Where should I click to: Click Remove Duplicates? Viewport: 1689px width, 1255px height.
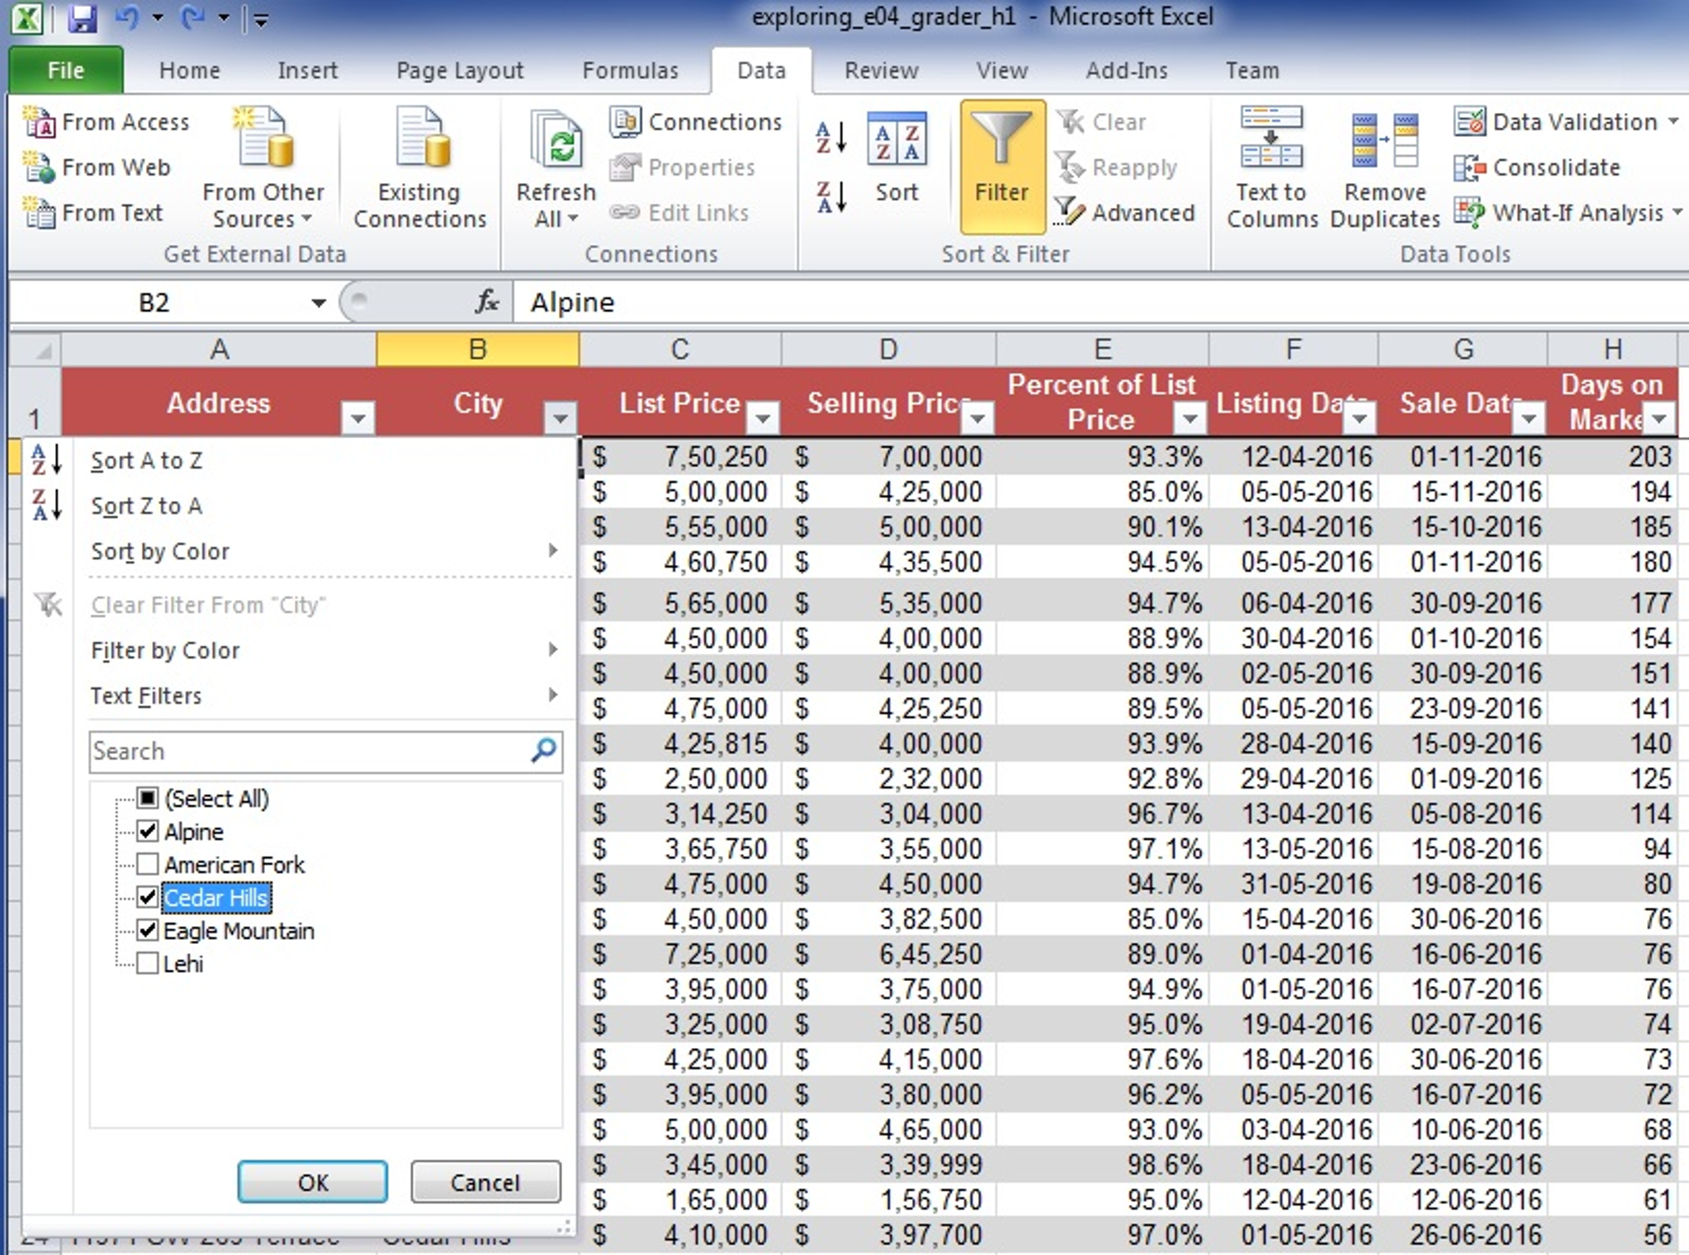tap(1384, 168)
